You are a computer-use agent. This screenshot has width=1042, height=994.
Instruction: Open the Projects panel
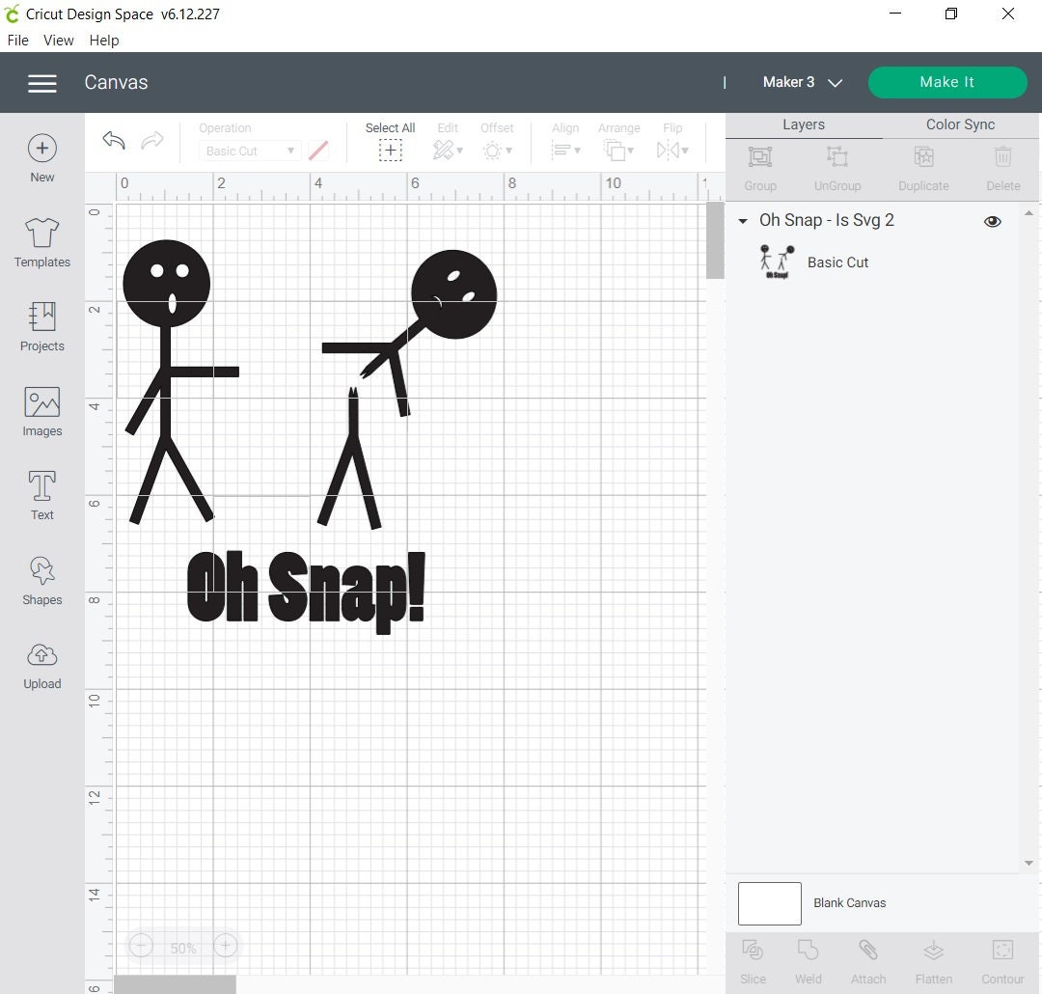click(x=41, y=326)
